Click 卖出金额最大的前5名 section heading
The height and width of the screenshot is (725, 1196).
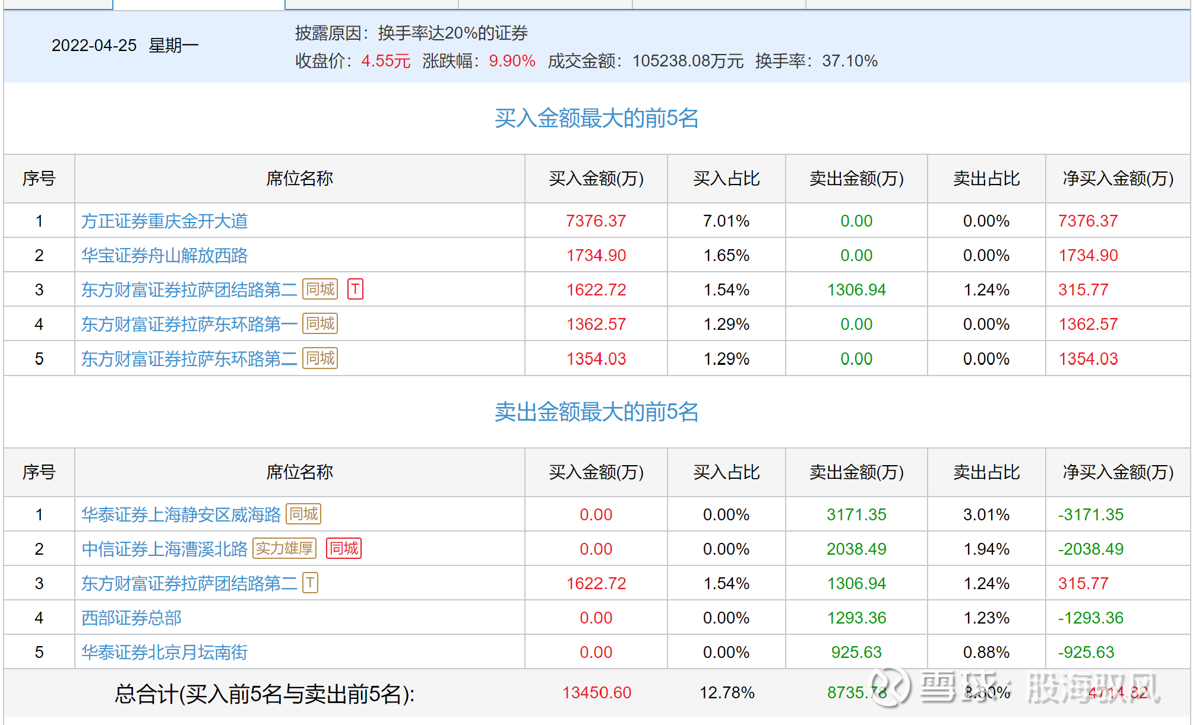click(596, 412)
